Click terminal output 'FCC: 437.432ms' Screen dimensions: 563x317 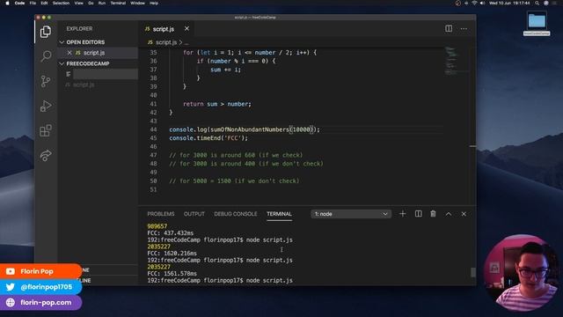click(170, 232)
